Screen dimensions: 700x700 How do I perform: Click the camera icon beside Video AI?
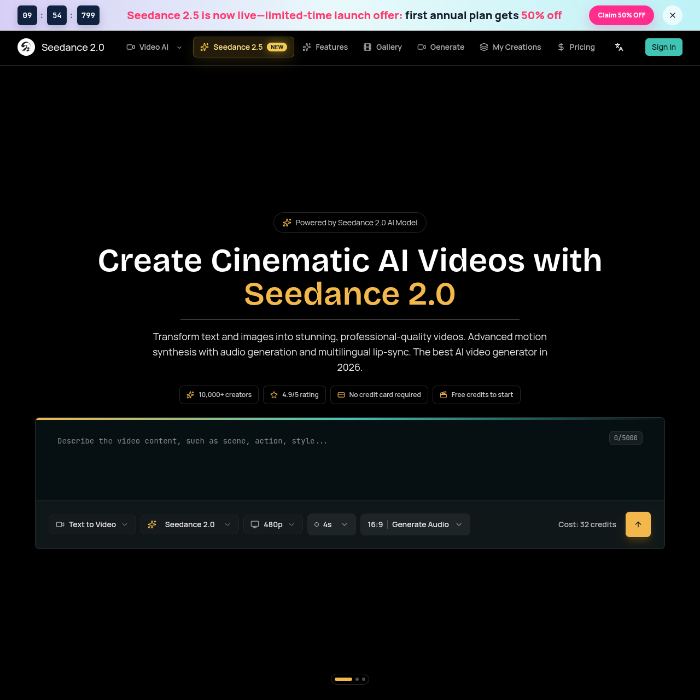tap(131, 47)
